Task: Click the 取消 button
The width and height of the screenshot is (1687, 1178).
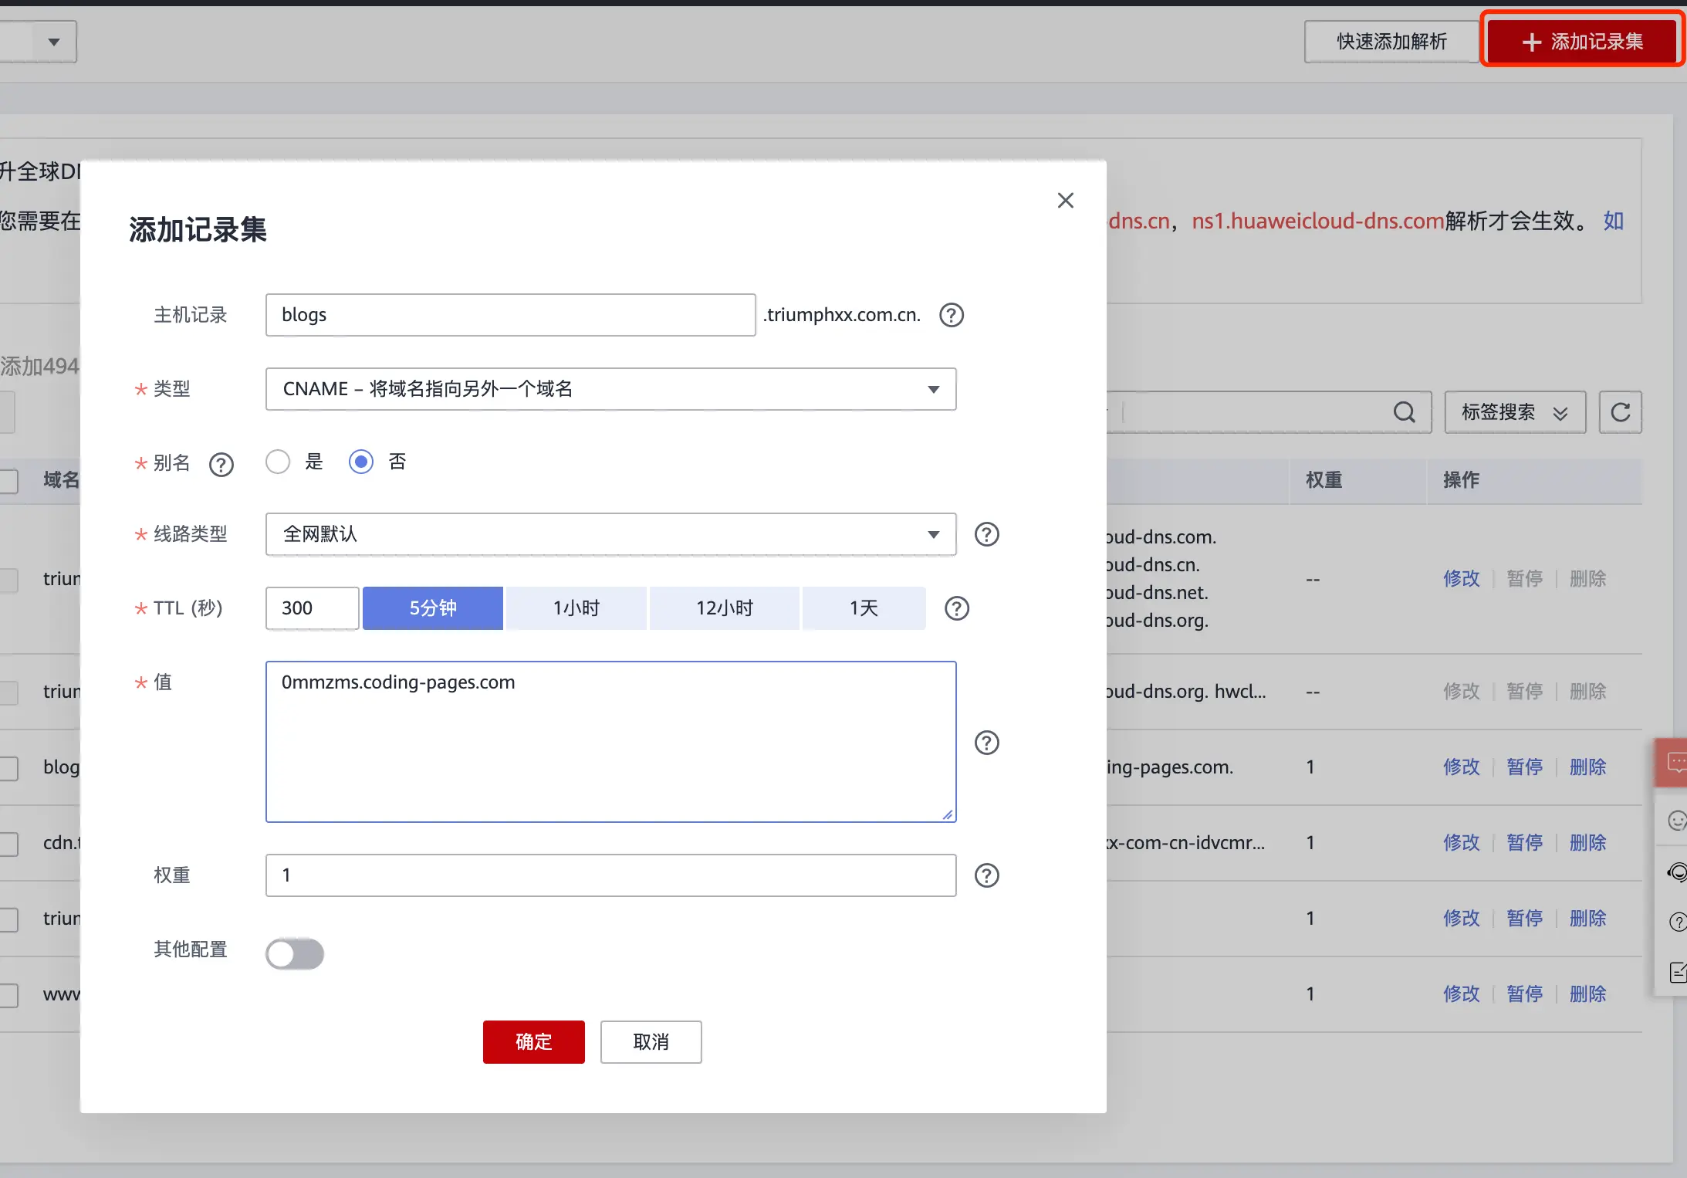Action: coord(651,1041)
